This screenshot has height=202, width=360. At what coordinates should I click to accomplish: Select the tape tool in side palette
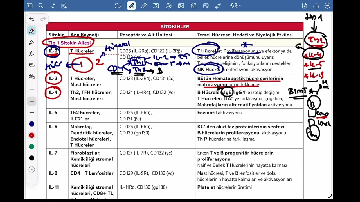coord(31,65)
